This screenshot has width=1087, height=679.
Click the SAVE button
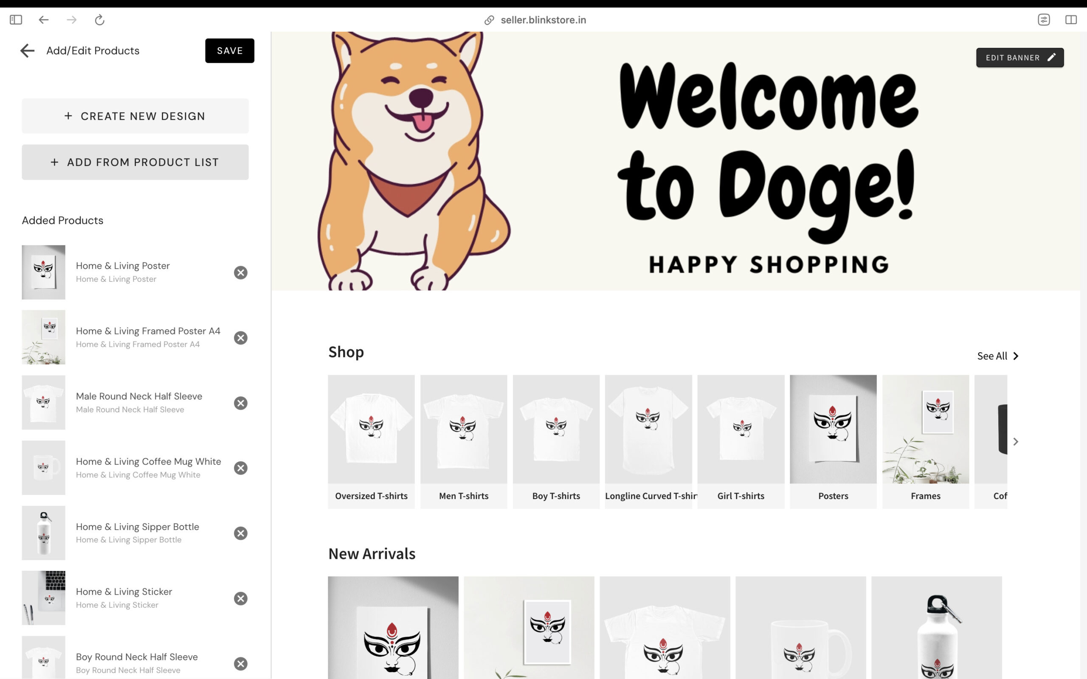tap(230, 51)
